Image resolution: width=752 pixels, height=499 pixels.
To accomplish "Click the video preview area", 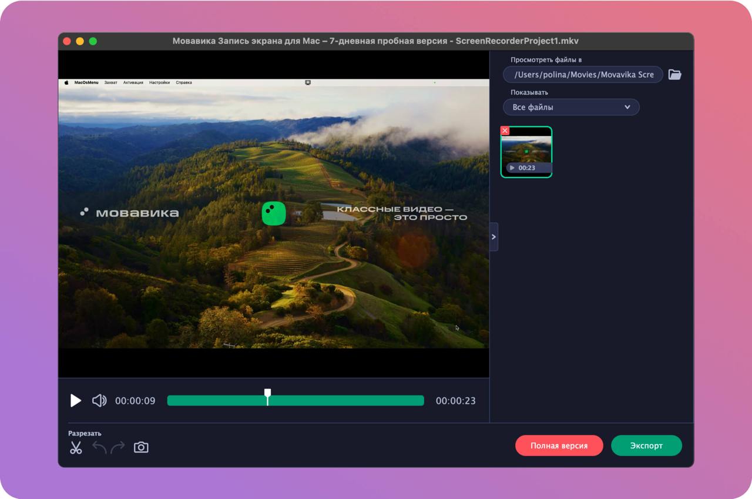I will tap(274, 214).
